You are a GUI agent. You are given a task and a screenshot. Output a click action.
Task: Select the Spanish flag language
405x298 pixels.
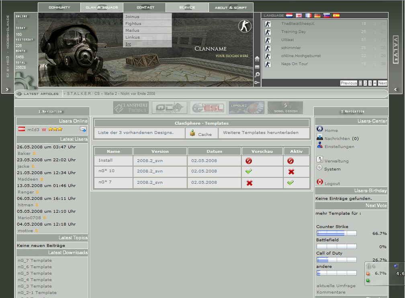pos(336,16)
